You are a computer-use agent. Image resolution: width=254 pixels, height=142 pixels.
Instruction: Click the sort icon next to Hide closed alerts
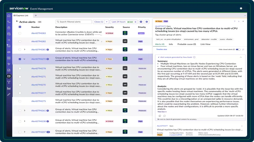243,49
